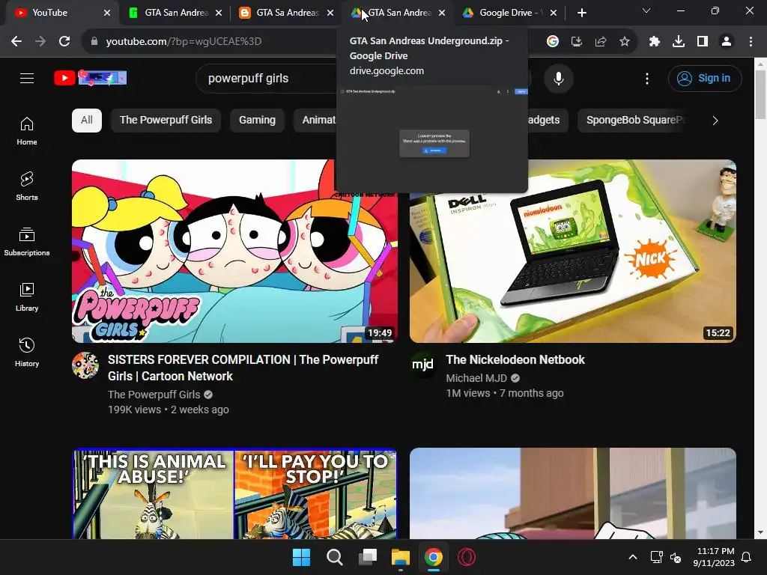767x575 pixels.
Task: Play the zebra 'THIS IS ANIMAL ABUSE' thumbnail
Action: tap(234, 494)
